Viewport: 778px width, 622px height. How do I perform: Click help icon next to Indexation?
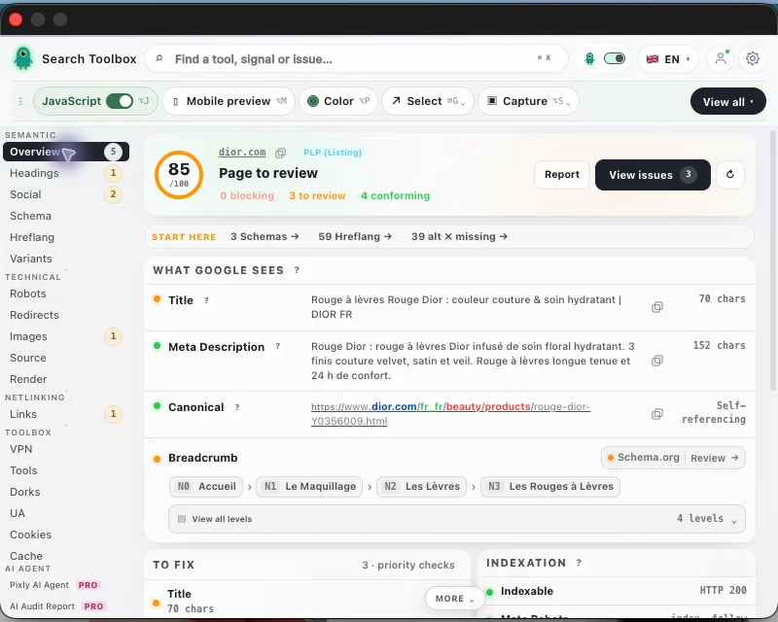tap(579, 563)
